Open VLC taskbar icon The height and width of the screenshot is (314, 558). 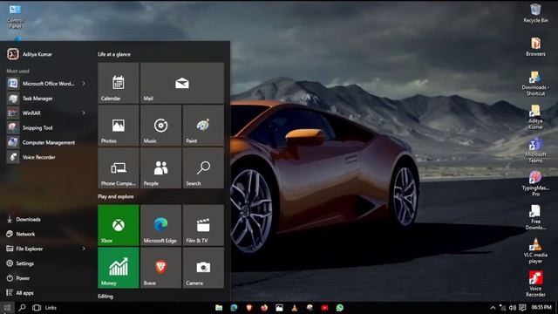[295, 308]
